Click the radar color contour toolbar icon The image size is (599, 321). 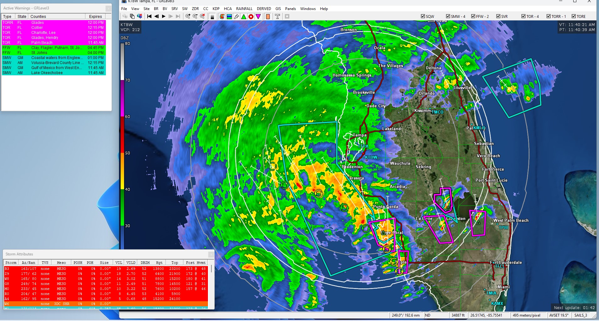pyautogui.click(x=222, y=17)
